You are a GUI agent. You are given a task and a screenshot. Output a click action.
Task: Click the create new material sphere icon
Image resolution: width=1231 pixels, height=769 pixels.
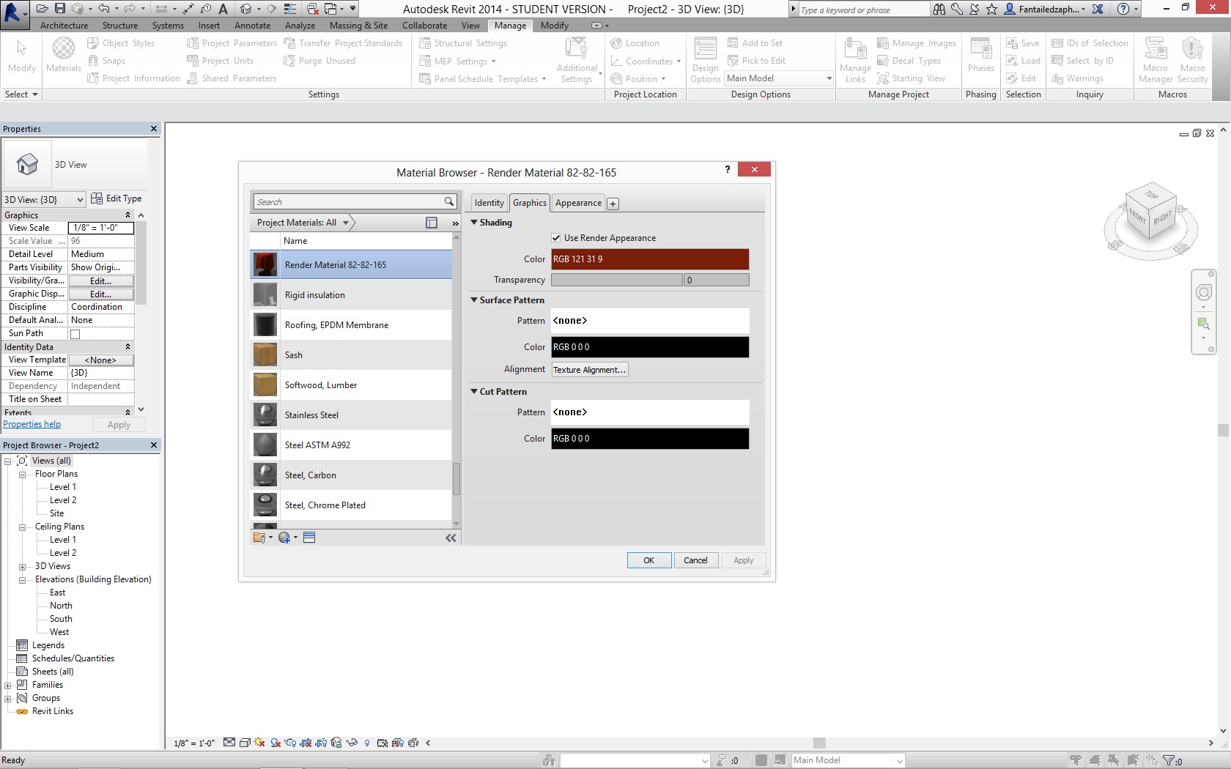click(284, 538)
